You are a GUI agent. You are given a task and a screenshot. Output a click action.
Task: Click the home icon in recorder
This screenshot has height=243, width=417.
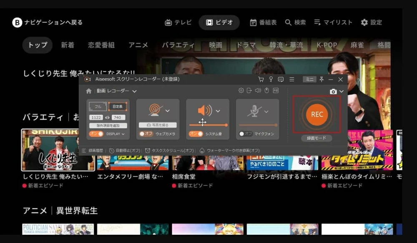(88, 91)
